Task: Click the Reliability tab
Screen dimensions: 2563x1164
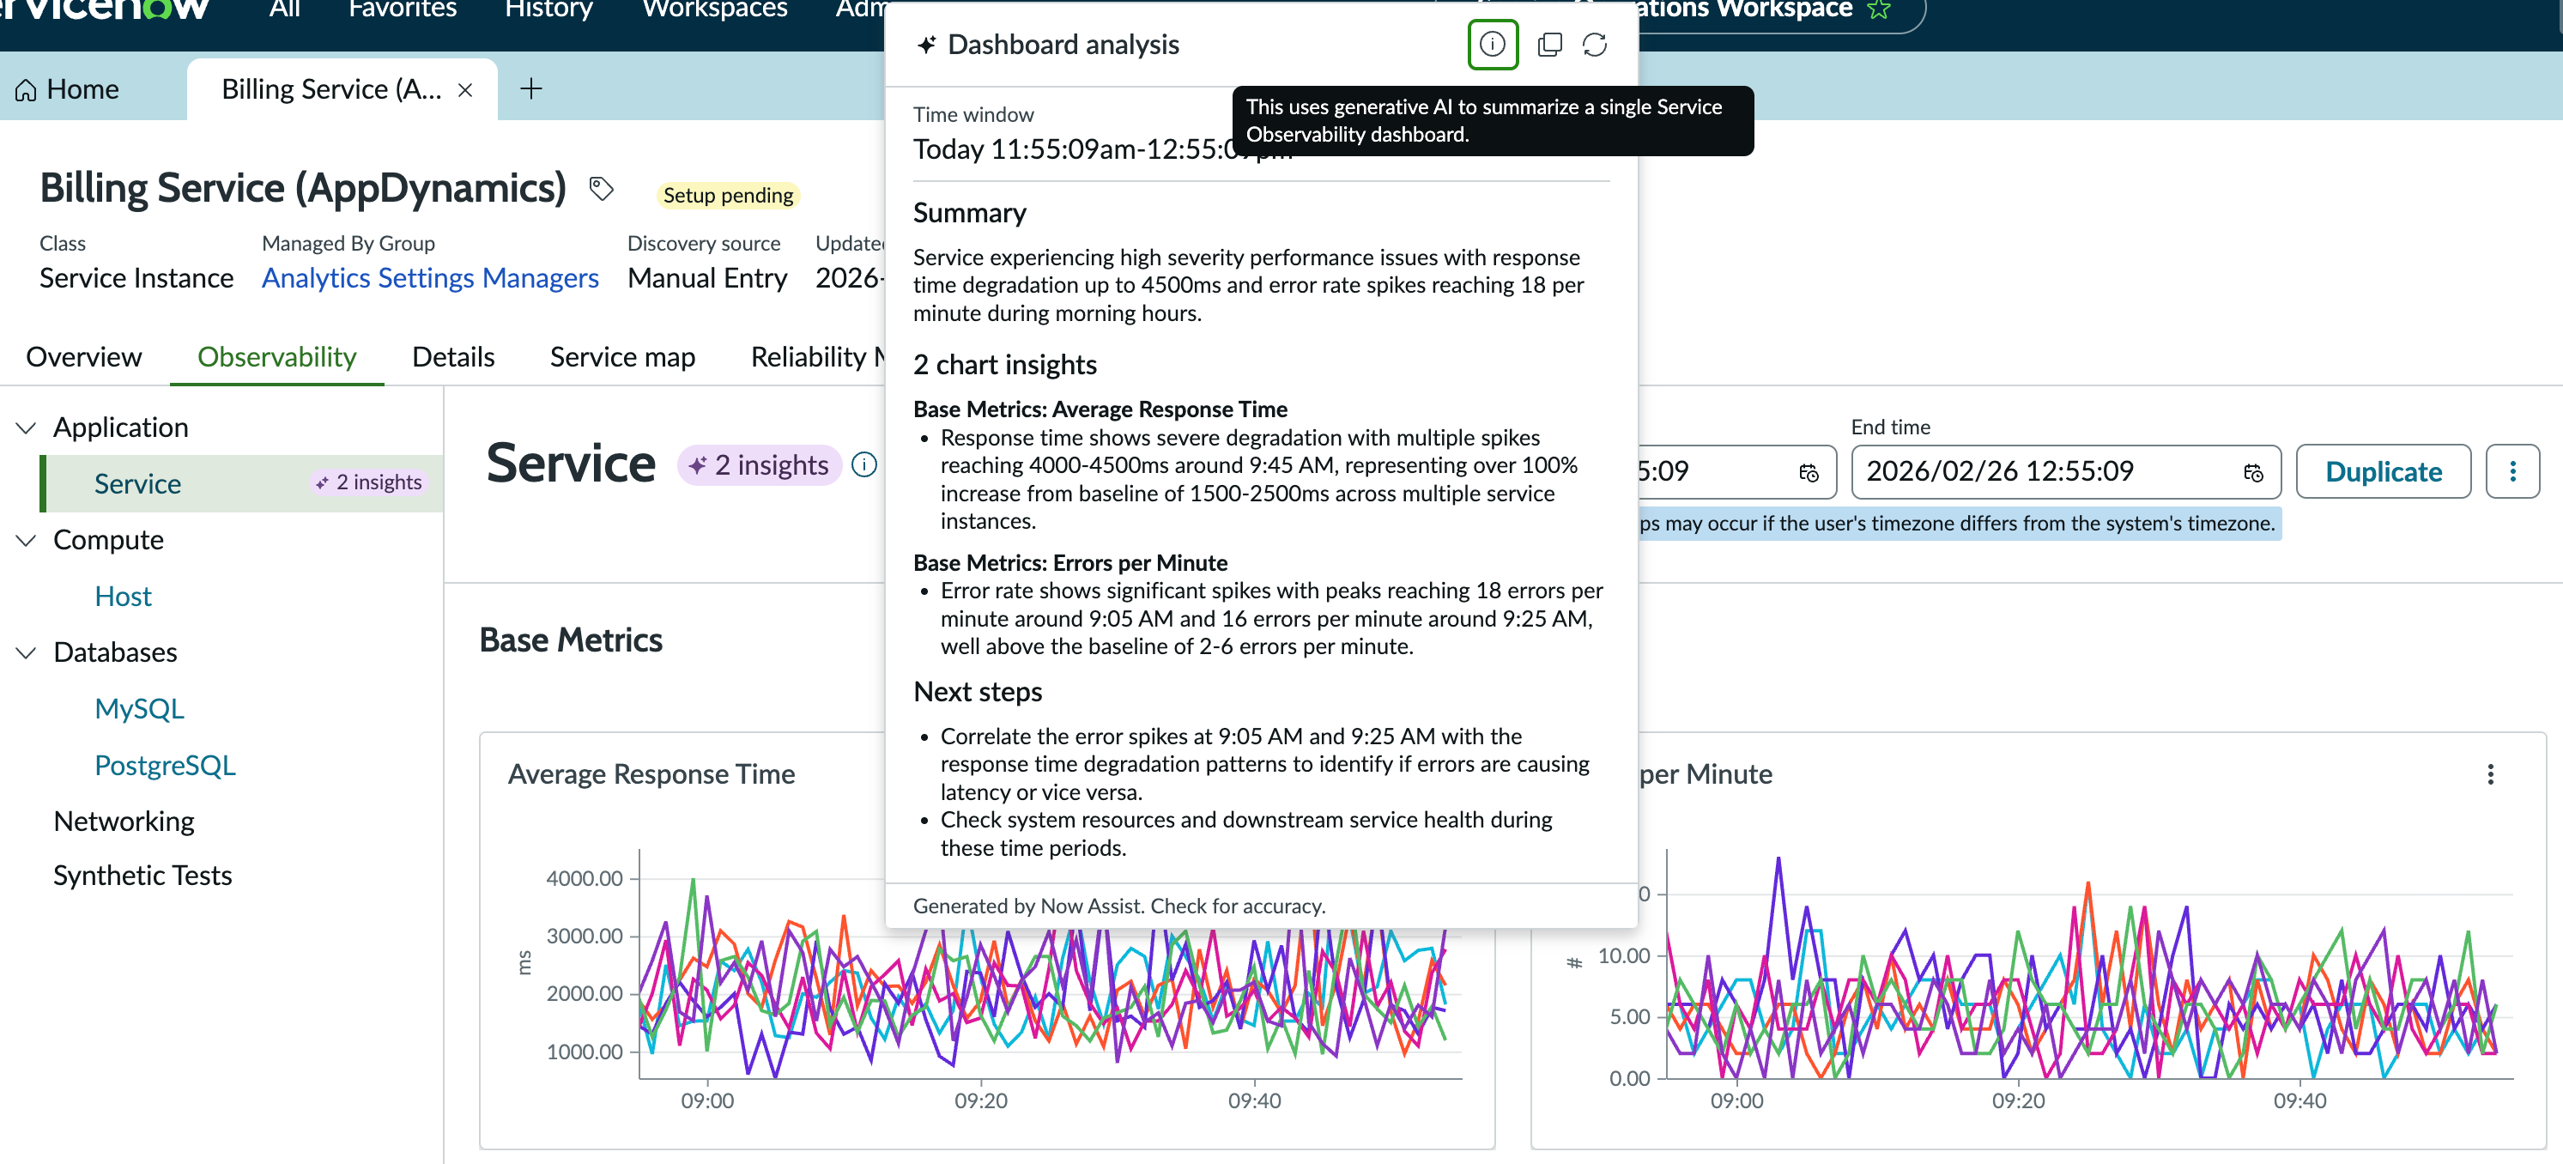Action: click(x=816, y=356)
